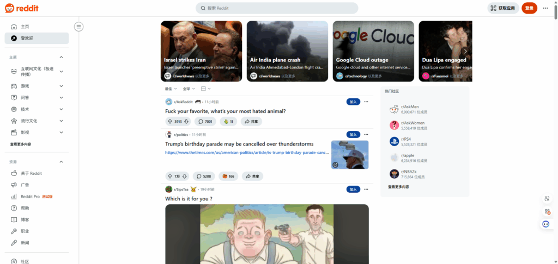The height and width of the screenshot is (264, 558).
Task: Open more options for the r/SipsTea post
Action: click(366, 189)
